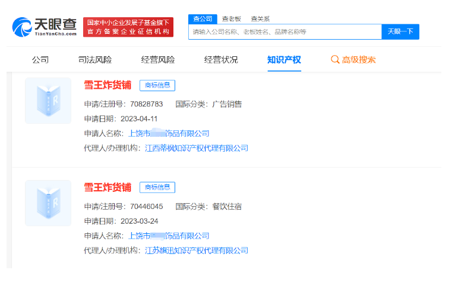Click application date 2023-04-11

(x=139, y=118)
